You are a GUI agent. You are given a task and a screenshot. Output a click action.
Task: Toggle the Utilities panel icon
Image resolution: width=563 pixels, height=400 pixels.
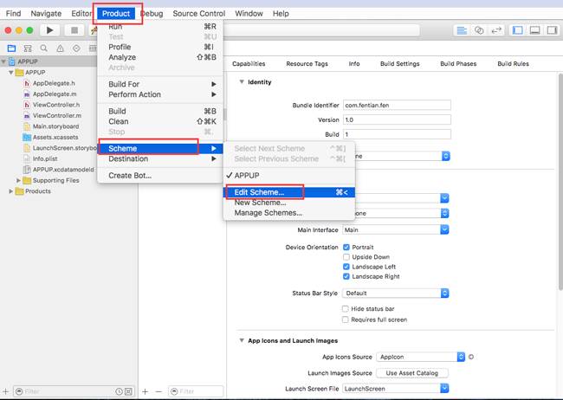(x=552, y=30)
